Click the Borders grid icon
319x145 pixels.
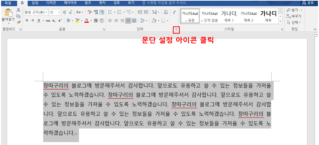(163, 21)
